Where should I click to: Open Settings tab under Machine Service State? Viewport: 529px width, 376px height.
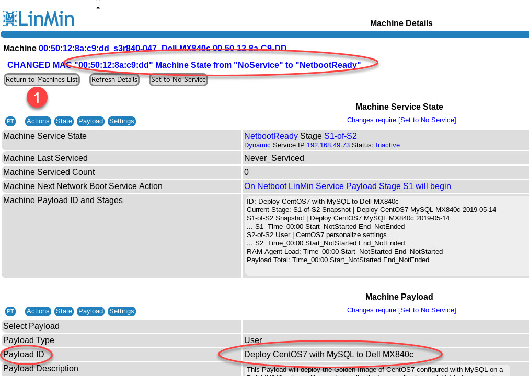pos(121,121)
